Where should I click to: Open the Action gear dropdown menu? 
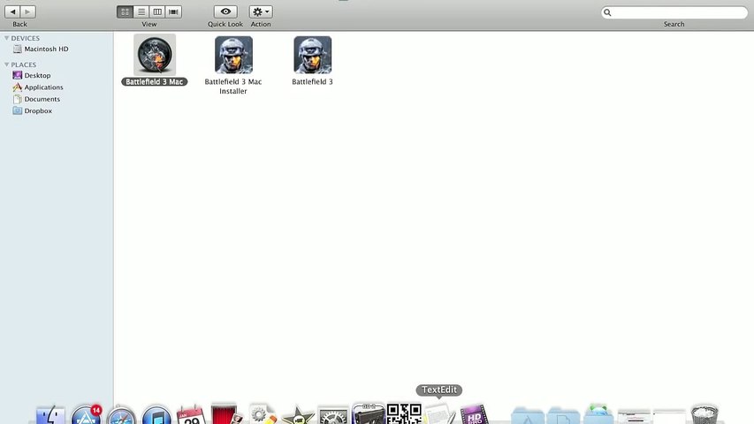(x=261, y=11)
